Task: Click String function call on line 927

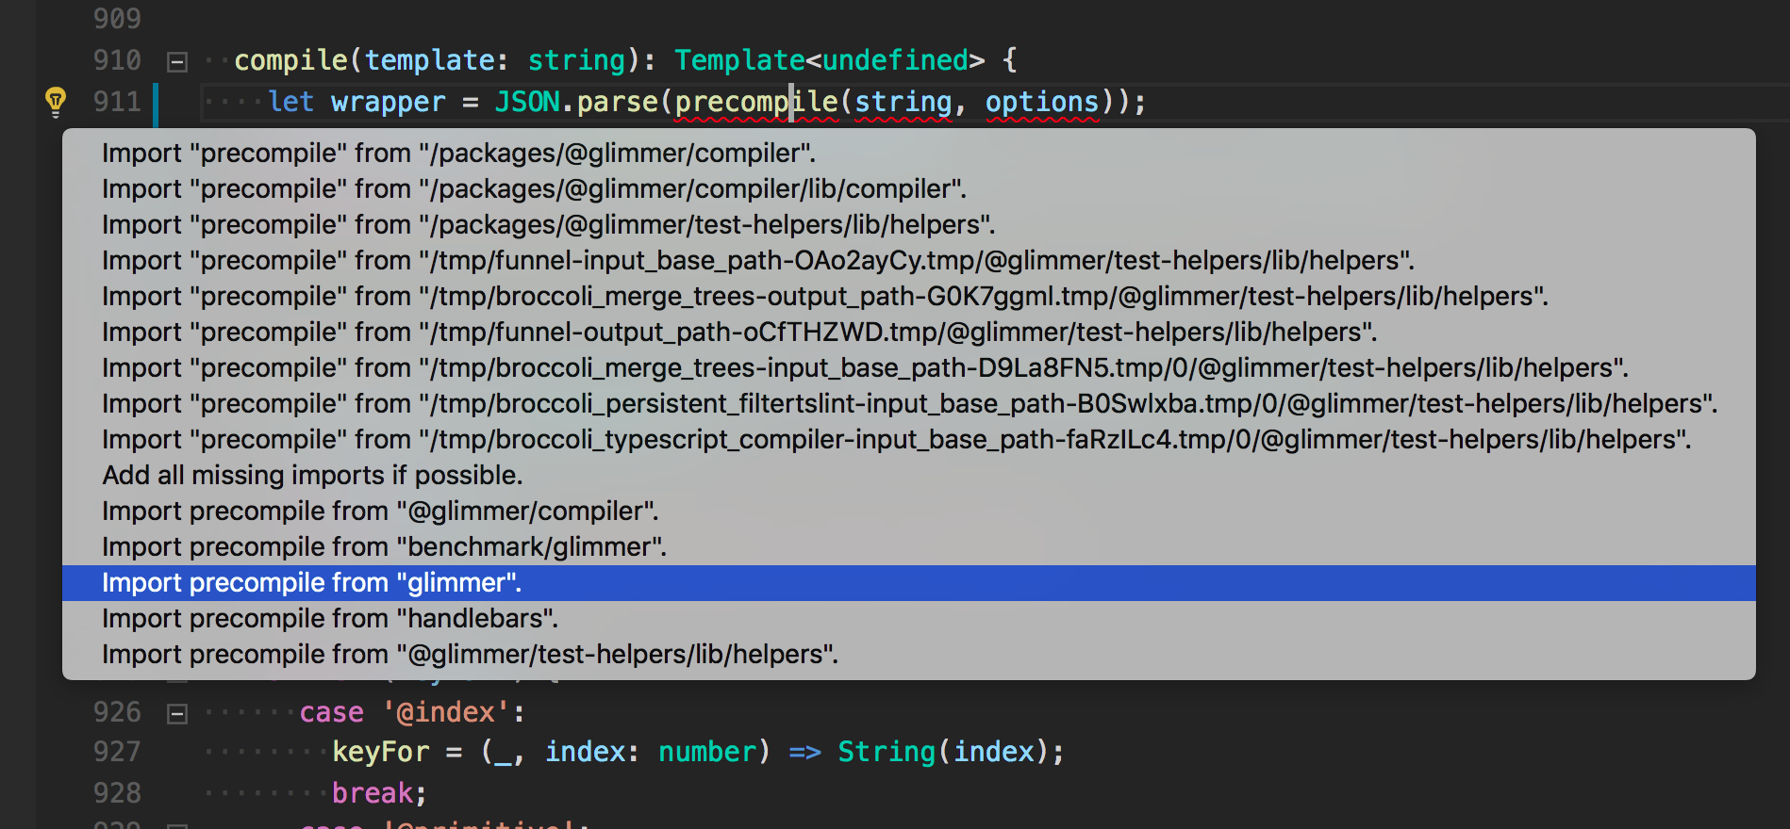Action: point(887,752)
